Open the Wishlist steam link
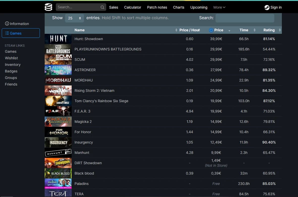The width and height of the screenshot is (298, 197). coord(11,58)
